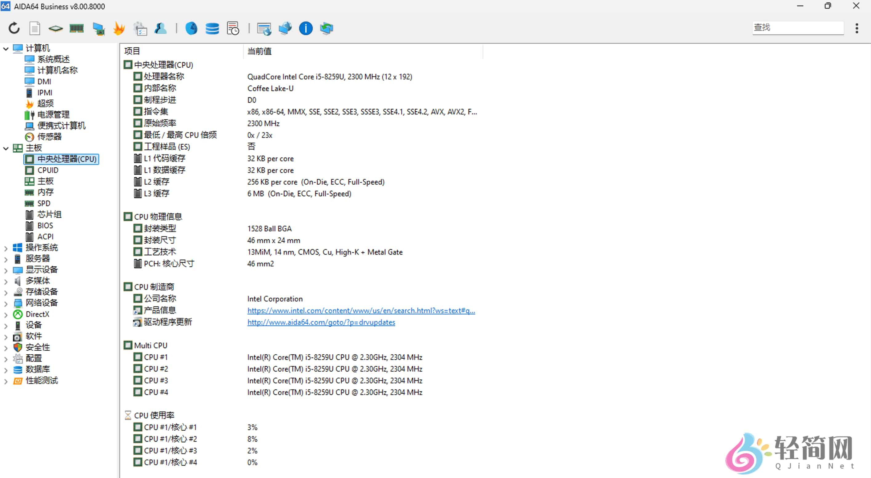Click the blue database toolbar icon
Image resolution: width=871 pixels, height=478 pixels.
(x=212, y=28)
